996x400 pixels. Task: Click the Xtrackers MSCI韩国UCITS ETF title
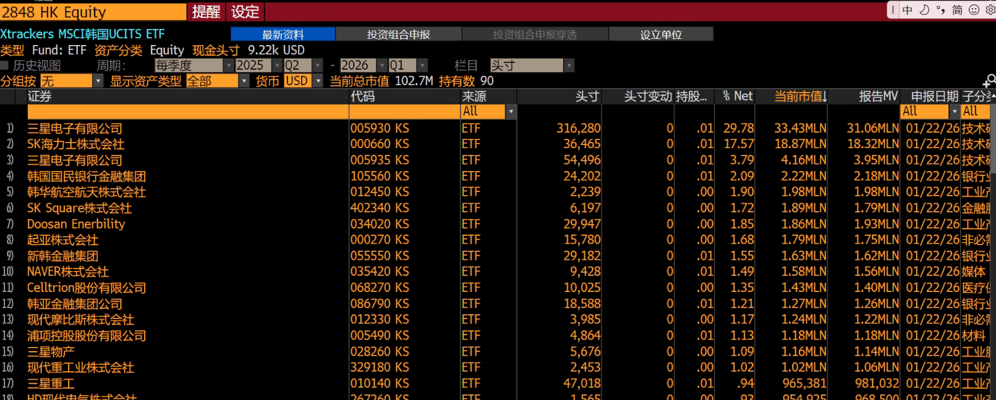pos(82,34)
